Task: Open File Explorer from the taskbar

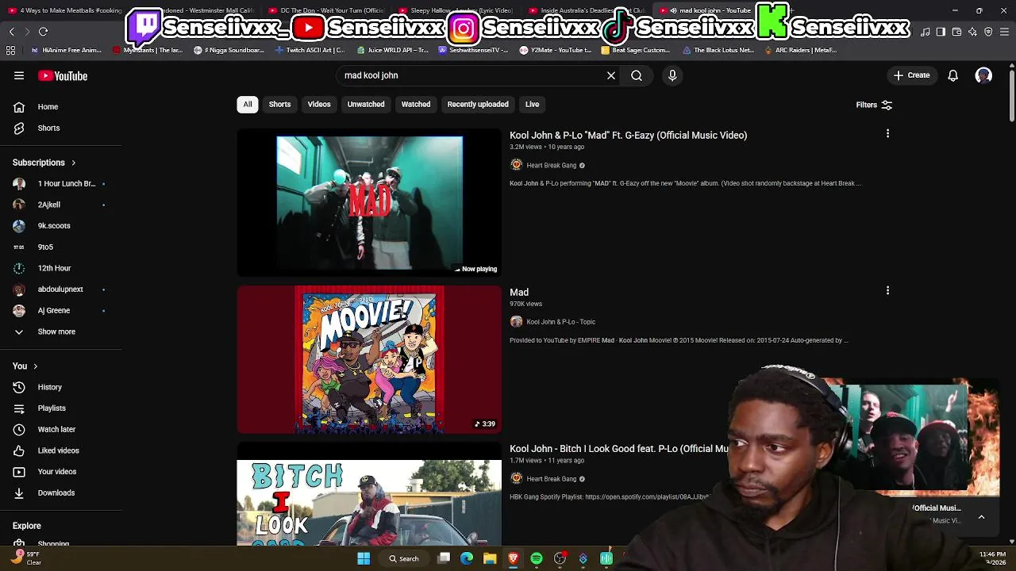Action: point(490,558)
